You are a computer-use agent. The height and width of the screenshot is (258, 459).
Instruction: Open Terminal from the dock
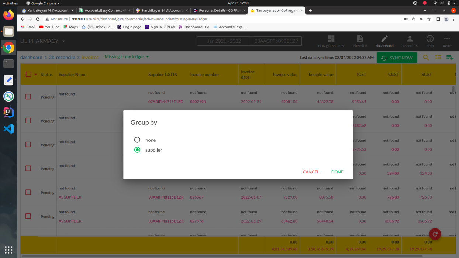[x=8, y=63]
